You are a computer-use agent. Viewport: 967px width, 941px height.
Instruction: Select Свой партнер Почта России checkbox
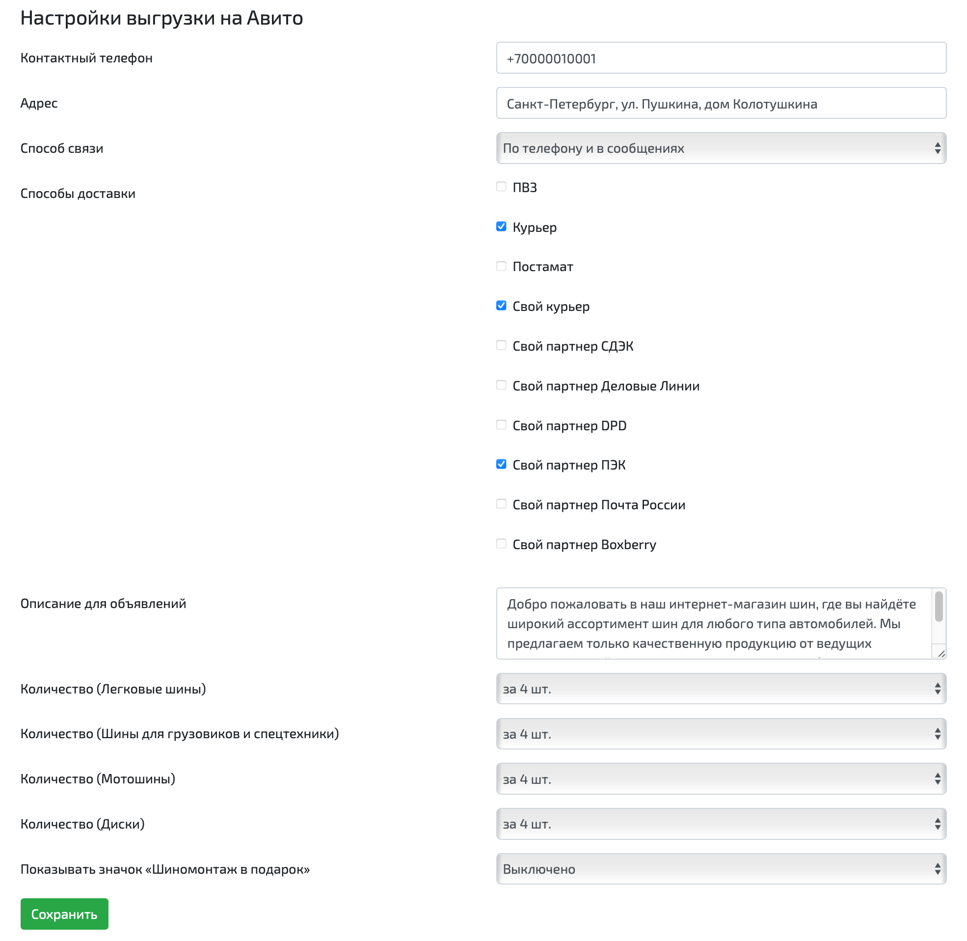pyautogui.click(x=501, y=504)
